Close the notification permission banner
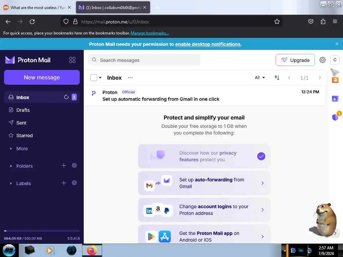The width and height of the screenshot is (343, 257). click(x=337, y=44)
